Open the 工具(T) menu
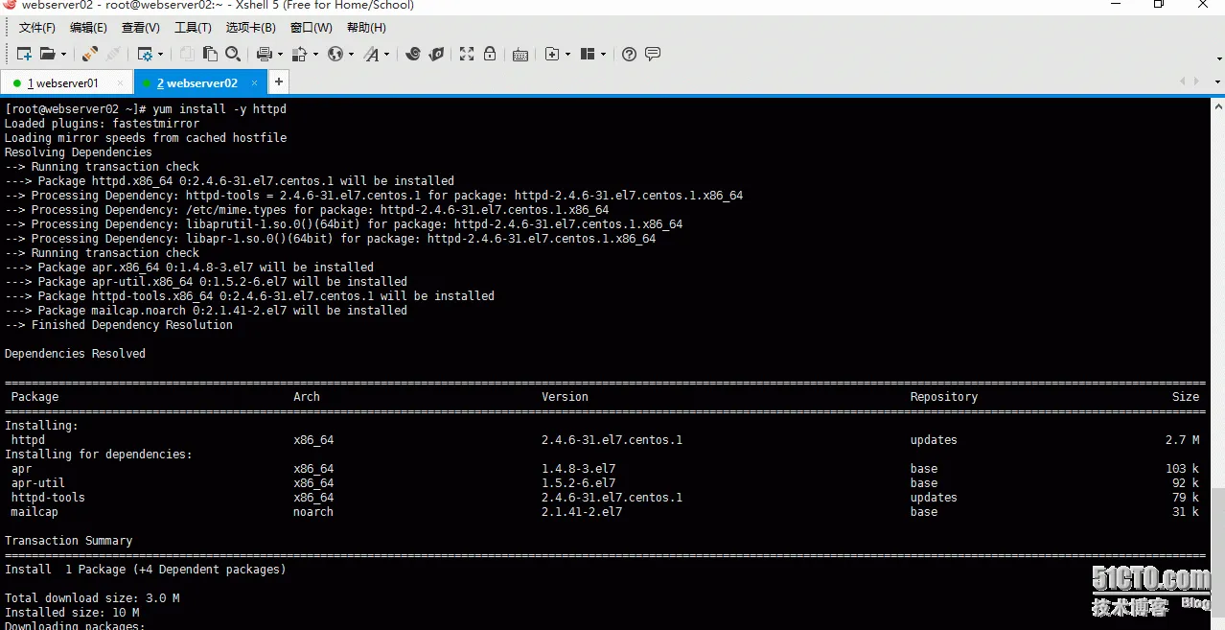 click(193, 28)
